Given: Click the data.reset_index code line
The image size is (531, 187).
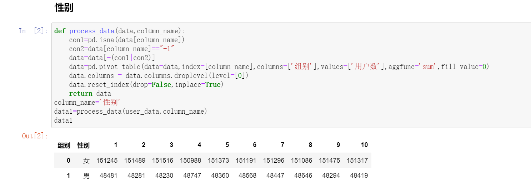Looking at the screenshot, I should 146,84.
